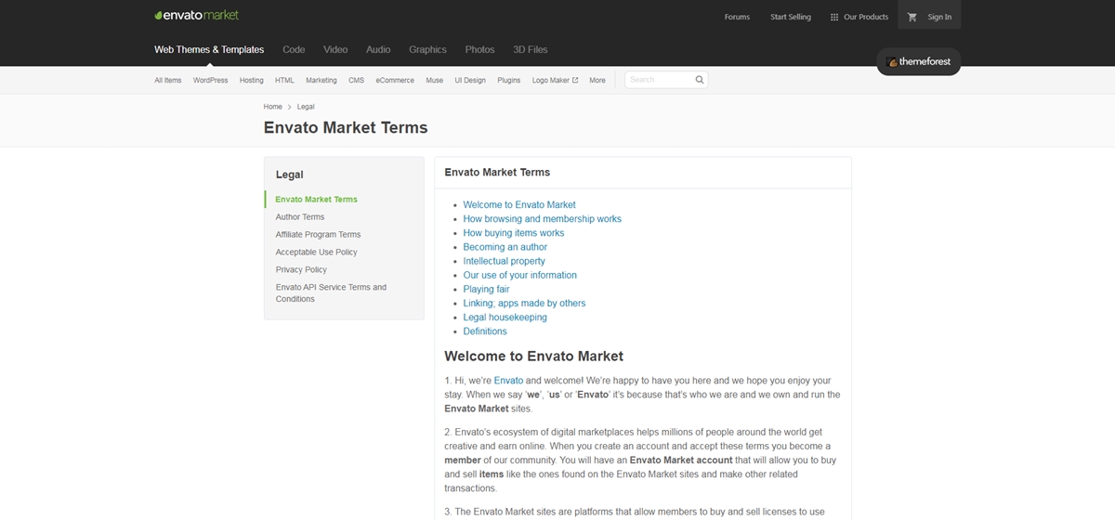Expand the More submenu
Viewport: 1115px width, 520px height.
(x=597, y=80)
